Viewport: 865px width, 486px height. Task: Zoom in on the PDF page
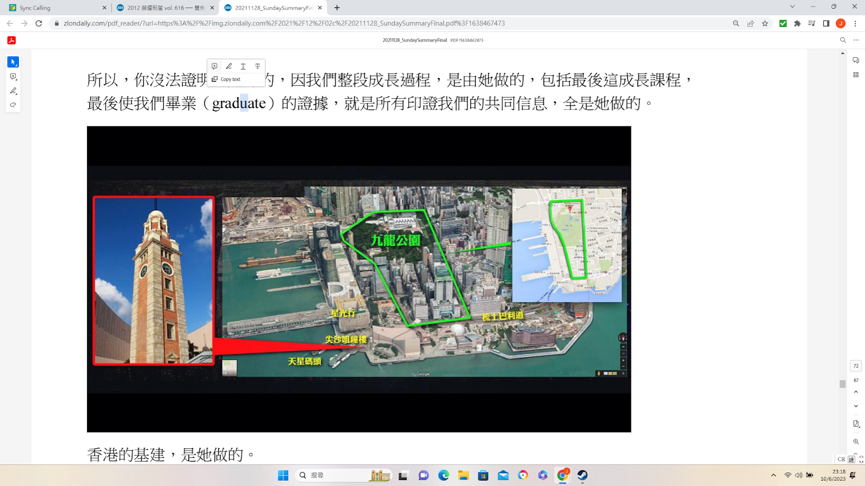[x=856, y=442]
